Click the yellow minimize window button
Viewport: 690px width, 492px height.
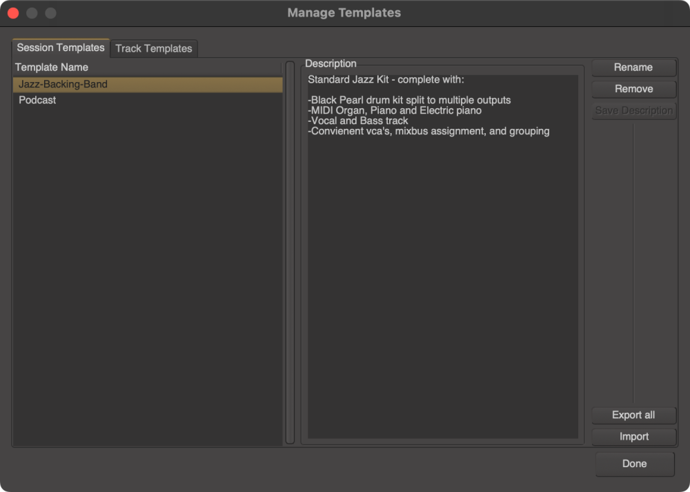coord(32,12)
